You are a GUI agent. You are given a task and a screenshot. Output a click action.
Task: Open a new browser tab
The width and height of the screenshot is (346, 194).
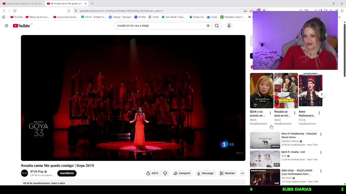click(92, 4)
